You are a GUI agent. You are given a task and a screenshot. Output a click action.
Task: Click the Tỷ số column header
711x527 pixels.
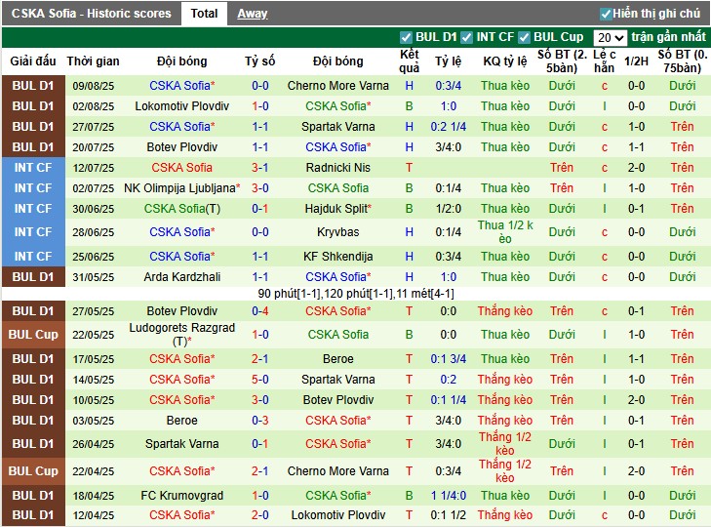[260, 61]
